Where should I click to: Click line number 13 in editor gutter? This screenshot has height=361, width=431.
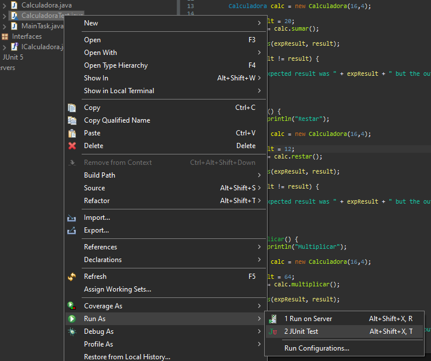pyautogui.click(x=191, y=6)
